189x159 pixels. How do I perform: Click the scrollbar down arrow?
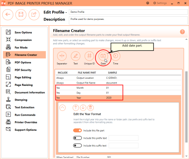tap(186, 156)
